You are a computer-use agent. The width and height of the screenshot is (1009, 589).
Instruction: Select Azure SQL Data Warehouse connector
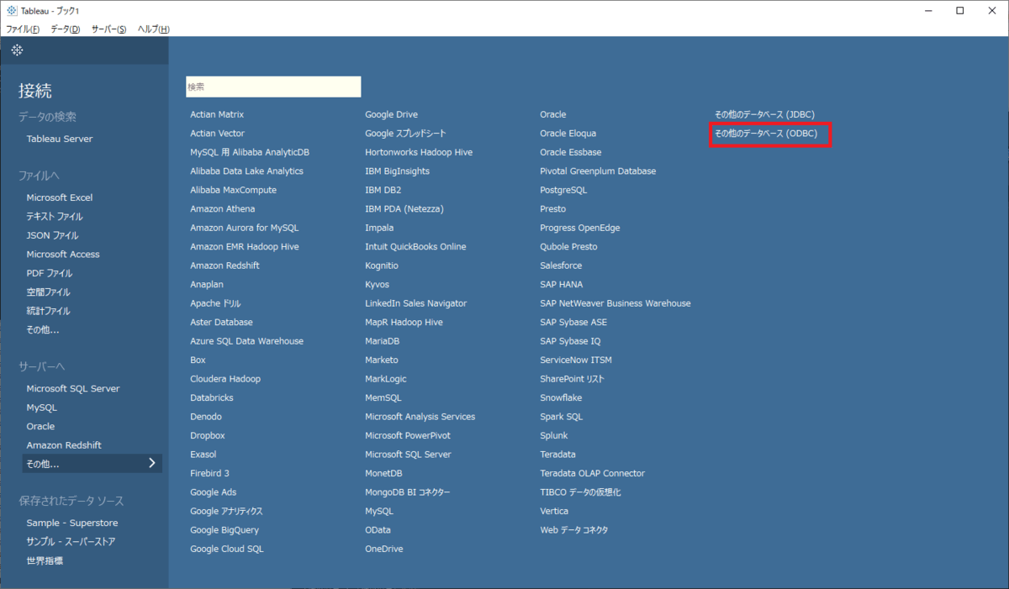click(247, 341)
